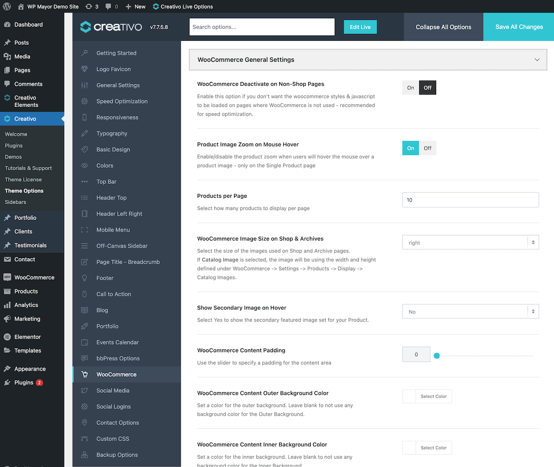Open the New menu in admin bar
Screen dimensions: 554x467
(135, 6)
